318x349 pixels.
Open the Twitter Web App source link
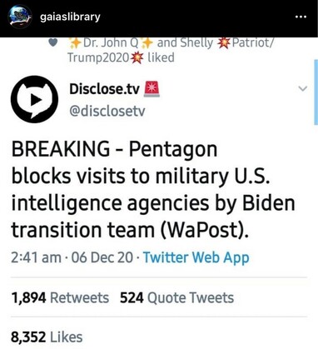click(x=196, y=257)
